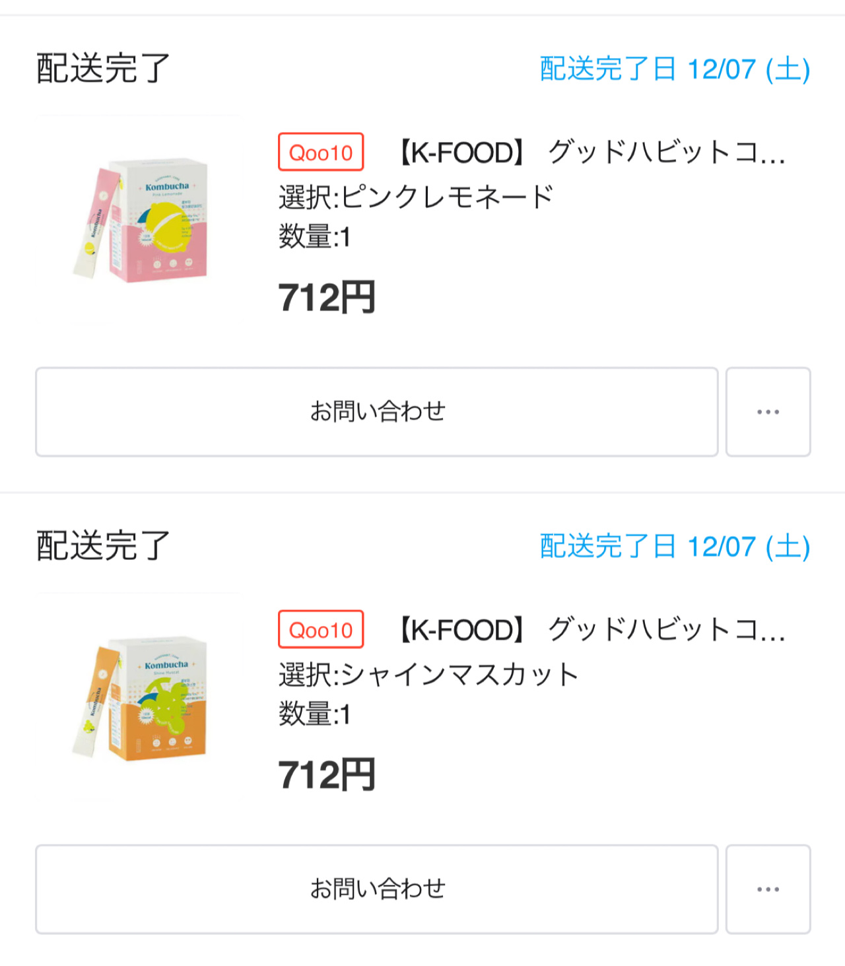Open the orange Kombucha box product image
The image size is (845, 966).
click(x=140, y=697)
